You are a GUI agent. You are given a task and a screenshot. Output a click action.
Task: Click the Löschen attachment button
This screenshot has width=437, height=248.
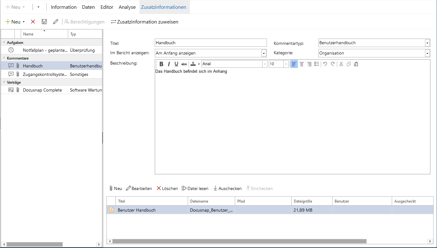(x=167, y=188)
